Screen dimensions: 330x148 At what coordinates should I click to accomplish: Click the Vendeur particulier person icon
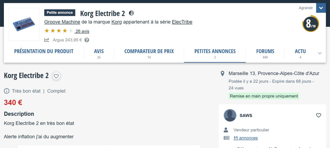coord(226,130)
